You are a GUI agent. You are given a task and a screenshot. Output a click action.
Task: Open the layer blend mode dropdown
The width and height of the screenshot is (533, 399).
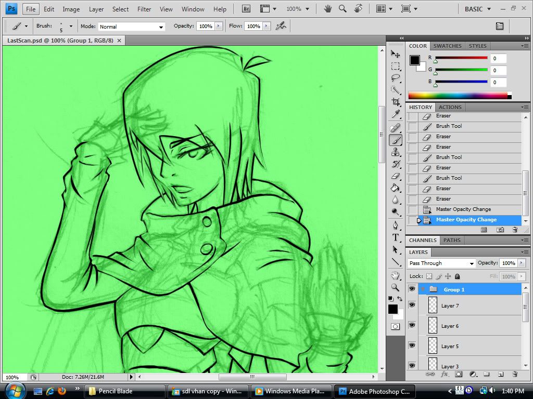pyautogui.click(x=441, y=263)
